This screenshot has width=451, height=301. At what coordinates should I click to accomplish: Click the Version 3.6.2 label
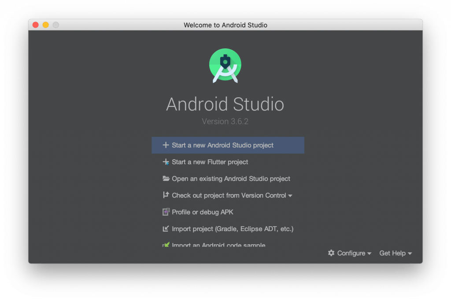225,121
